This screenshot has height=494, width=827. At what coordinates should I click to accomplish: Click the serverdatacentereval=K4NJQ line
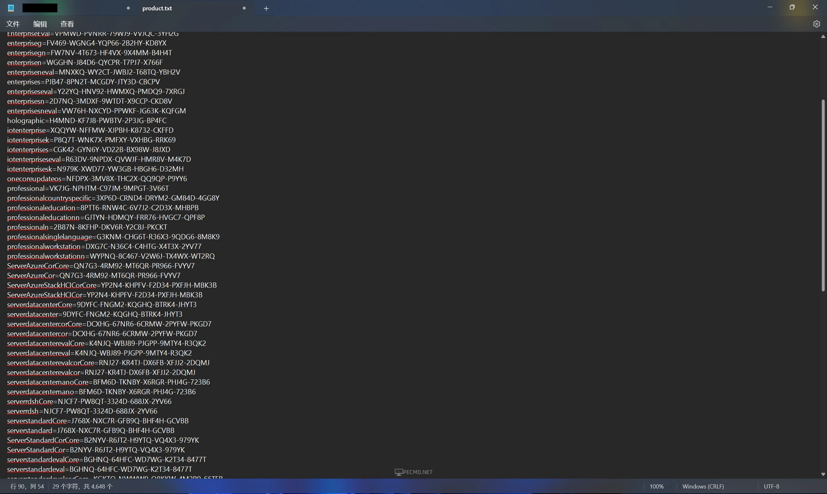coord(99,353)
